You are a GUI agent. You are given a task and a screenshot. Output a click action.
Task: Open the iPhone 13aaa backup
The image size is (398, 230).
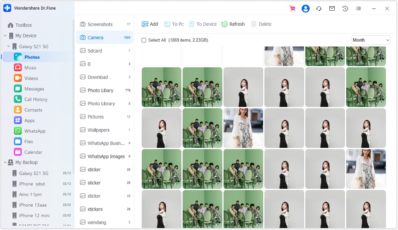pyautogui.click(x=42, y=205)
